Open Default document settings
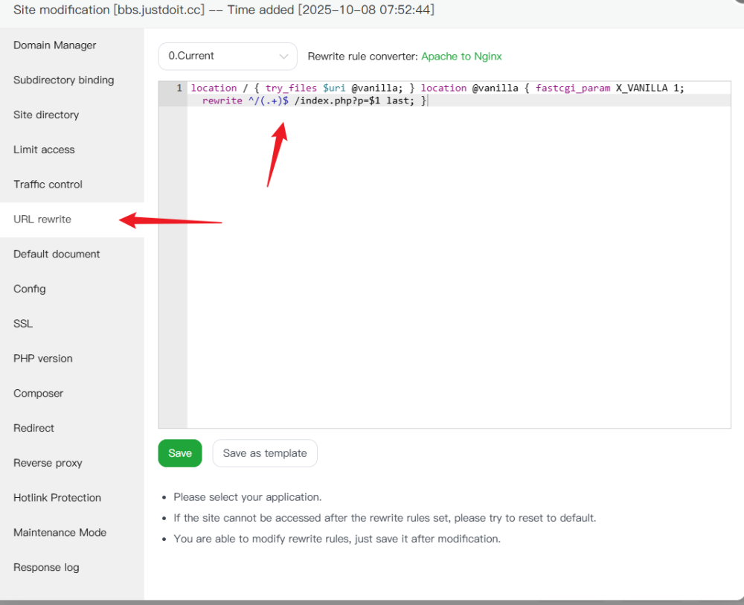The height and width of the screenshot is (605, 744). click(57, 255)
